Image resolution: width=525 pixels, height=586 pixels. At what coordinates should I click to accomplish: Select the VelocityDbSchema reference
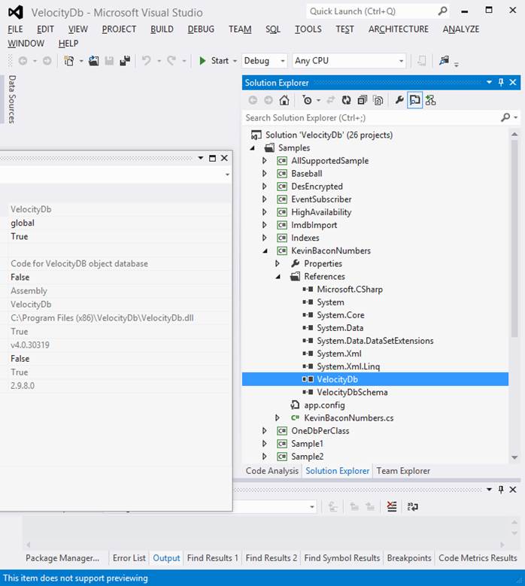(352, 393)
